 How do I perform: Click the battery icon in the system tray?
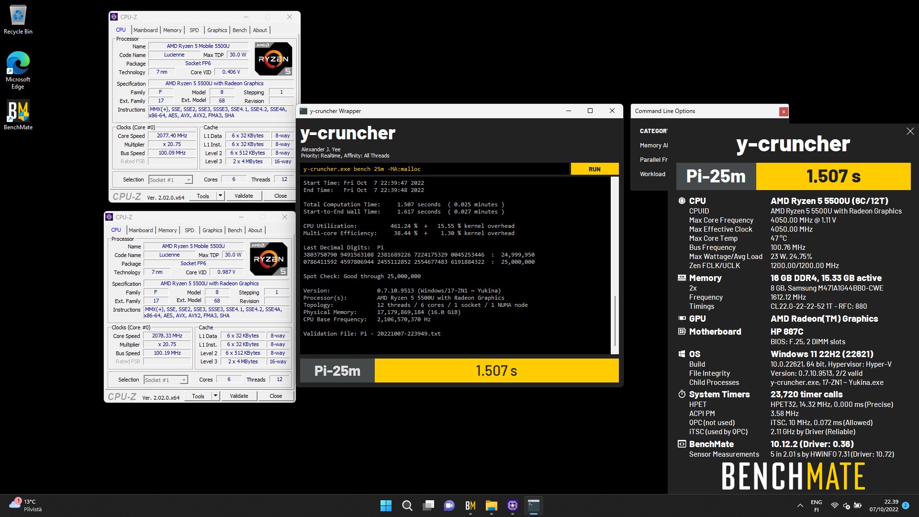point(857,506)
